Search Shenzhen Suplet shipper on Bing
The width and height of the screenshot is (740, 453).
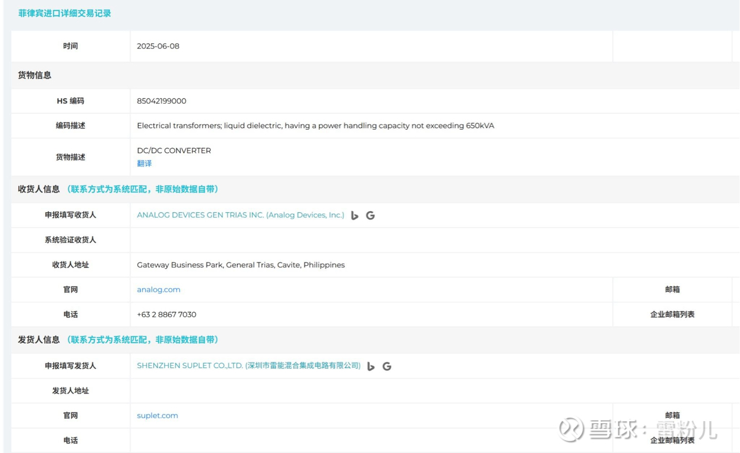pos(371,366)
